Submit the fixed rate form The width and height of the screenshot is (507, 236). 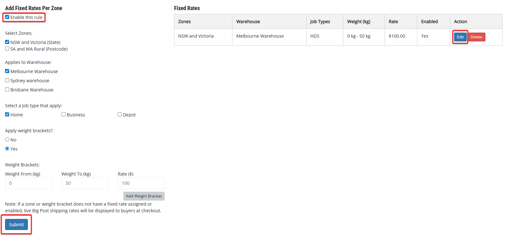click(x=16, y=225)
